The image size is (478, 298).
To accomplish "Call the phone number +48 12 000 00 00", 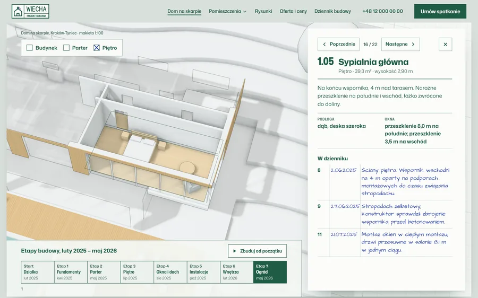I will click(382, 11).
